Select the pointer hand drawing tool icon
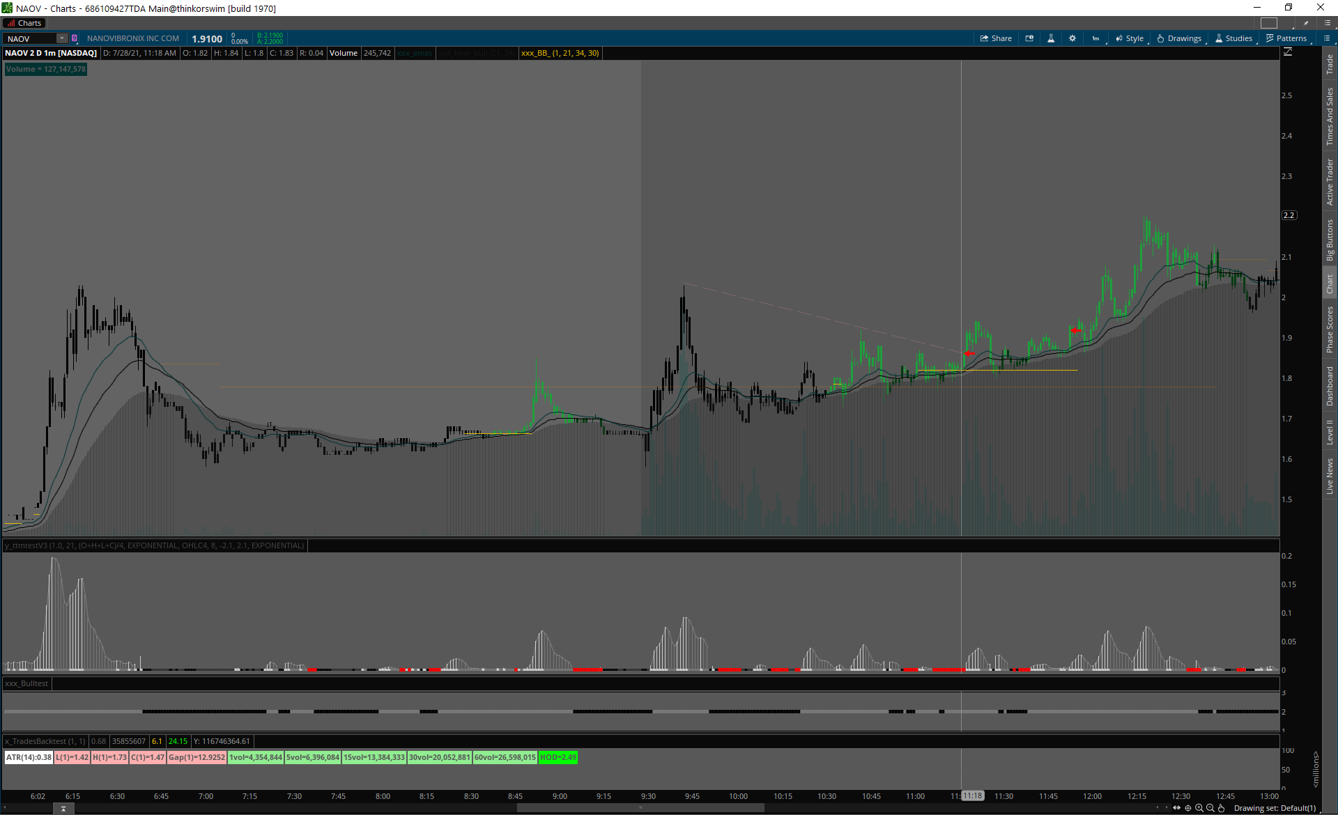Screen dimensions: 1338x815 click(1222, 808)
